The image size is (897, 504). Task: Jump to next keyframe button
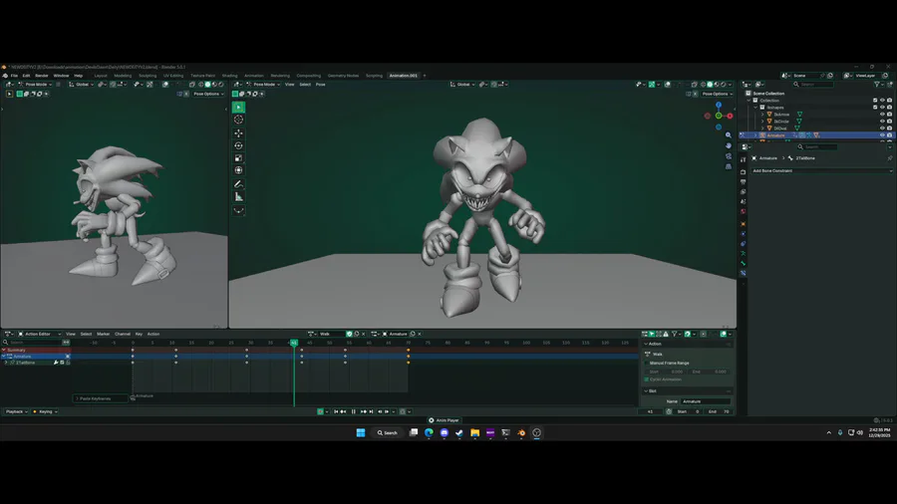click(363, 411)
